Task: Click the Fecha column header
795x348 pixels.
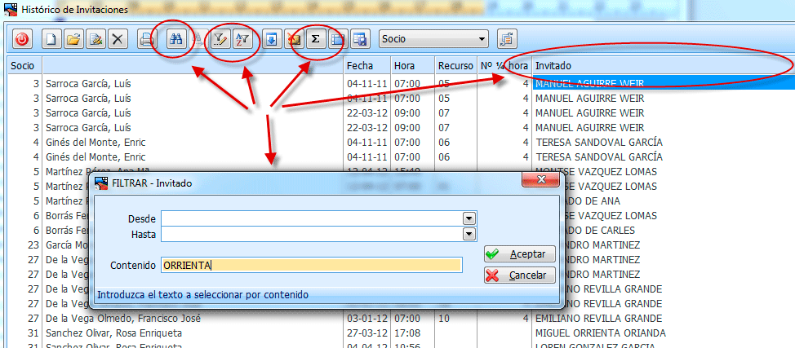Action: click(366, 65)
